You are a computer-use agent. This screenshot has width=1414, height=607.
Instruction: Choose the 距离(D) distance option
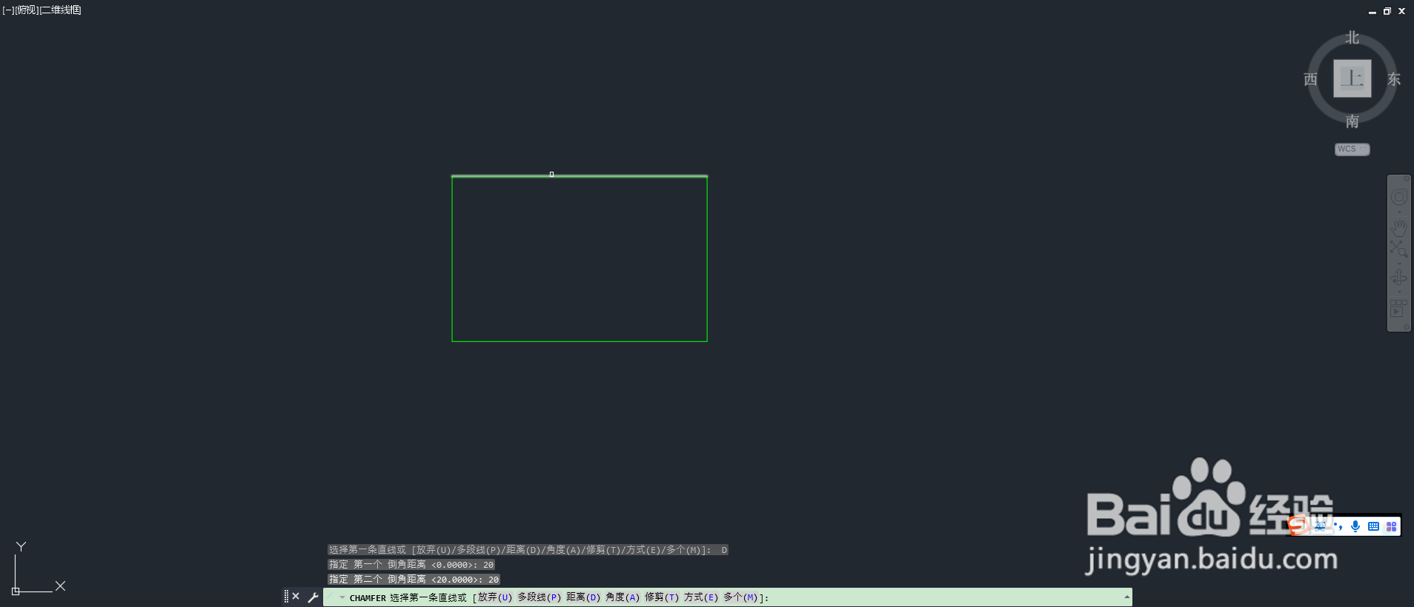click(583, 597)
